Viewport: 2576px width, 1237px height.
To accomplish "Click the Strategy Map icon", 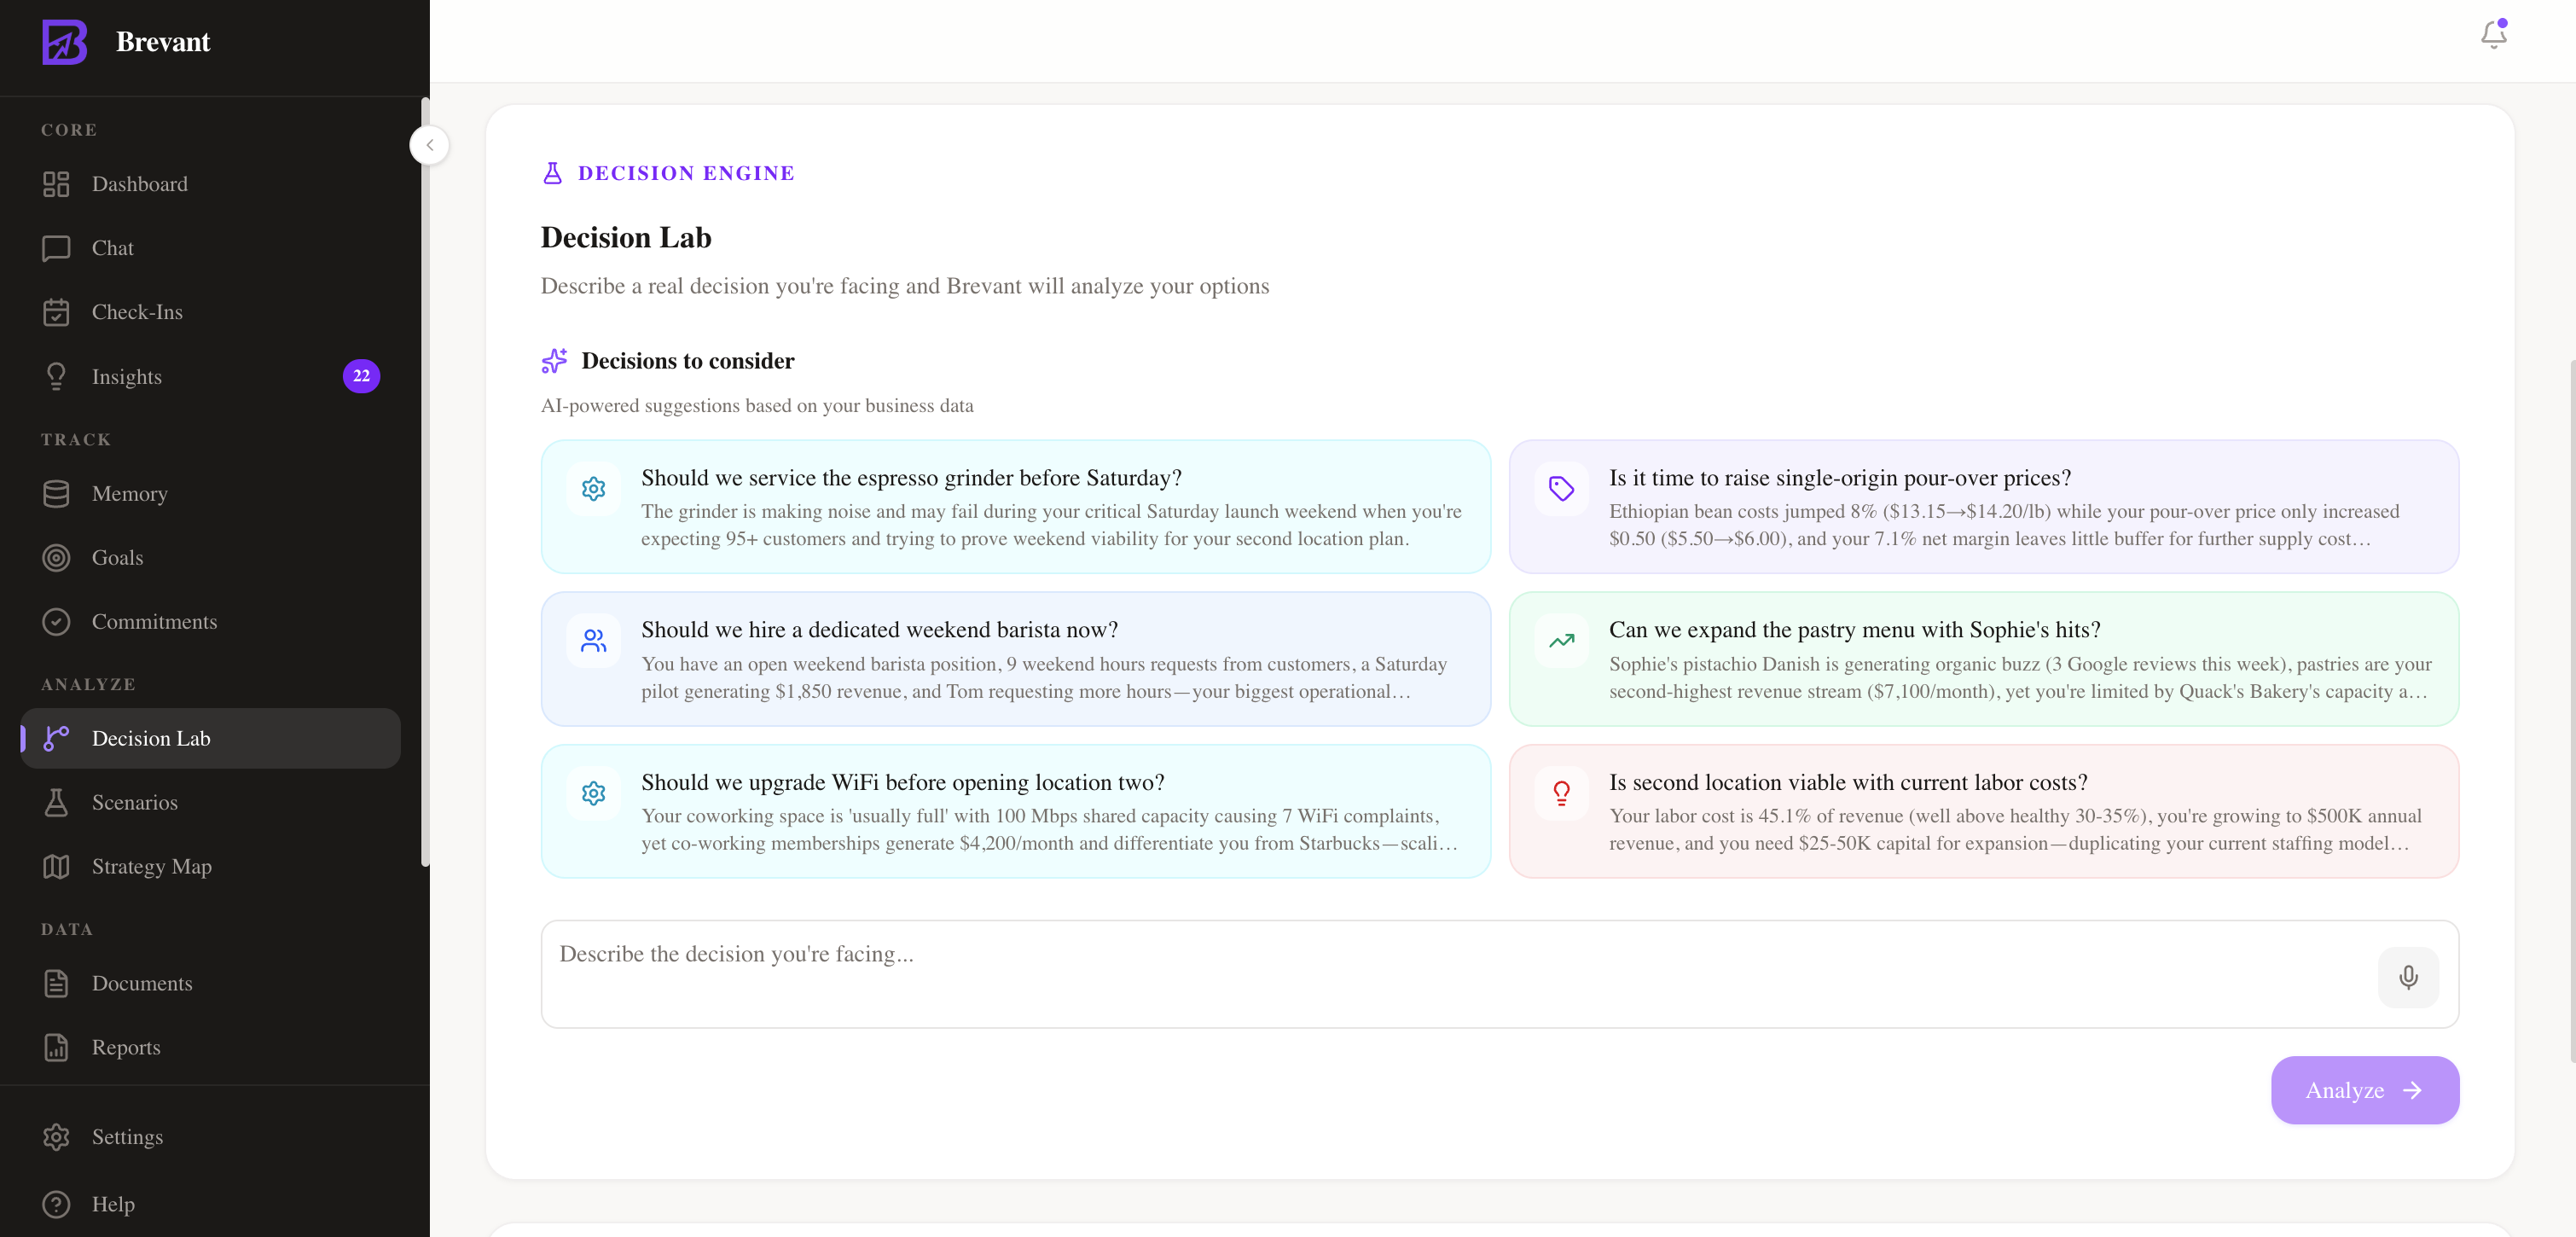I will tap(56, 866).
